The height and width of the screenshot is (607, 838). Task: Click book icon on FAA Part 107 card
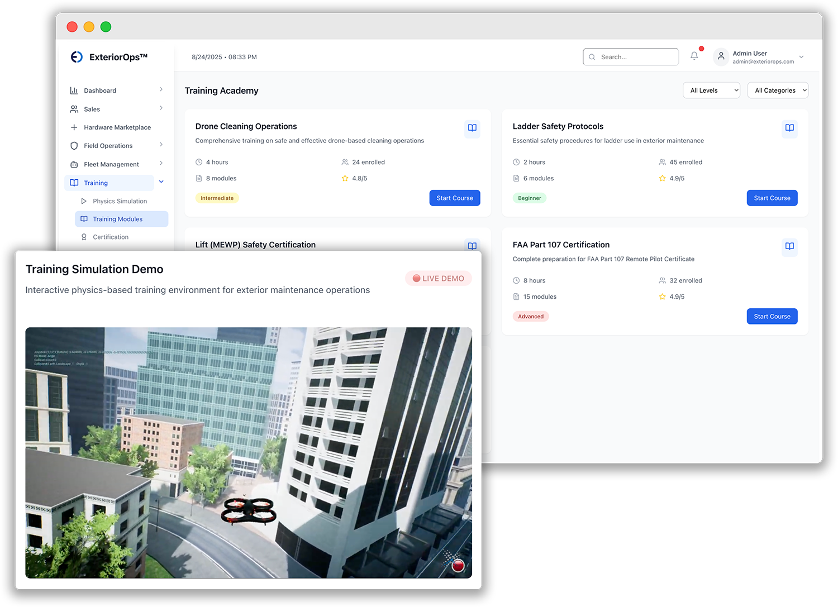point(789,246)
